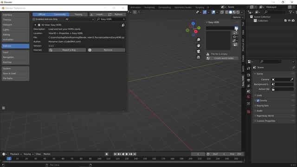Click the playhead at frame 1 in timeline
Screen dimensions: 297x167
point(9,159)
